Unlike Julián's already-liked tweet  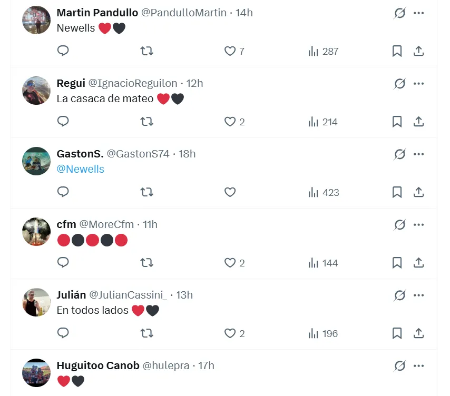click(x=230, y=333)
